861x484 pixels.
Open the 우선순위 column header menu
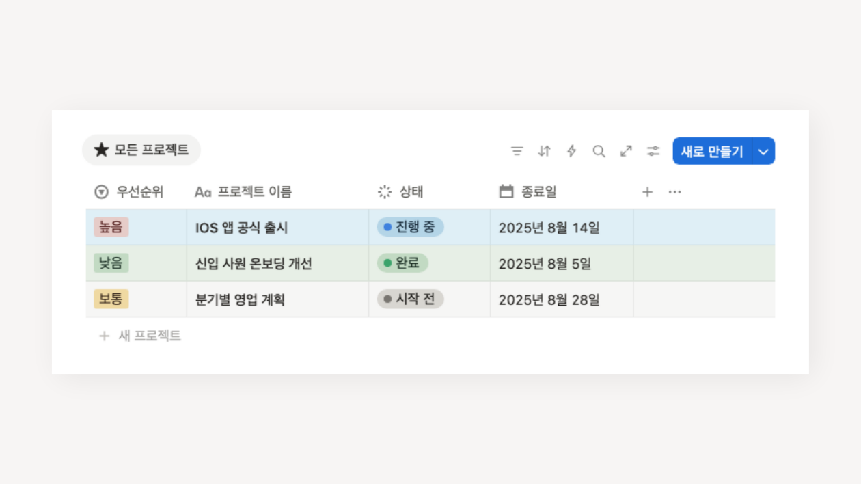(129, 192)
